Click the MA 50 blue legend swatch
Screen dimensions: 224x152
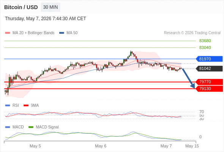pyautogui.click(x=62, y=33)
